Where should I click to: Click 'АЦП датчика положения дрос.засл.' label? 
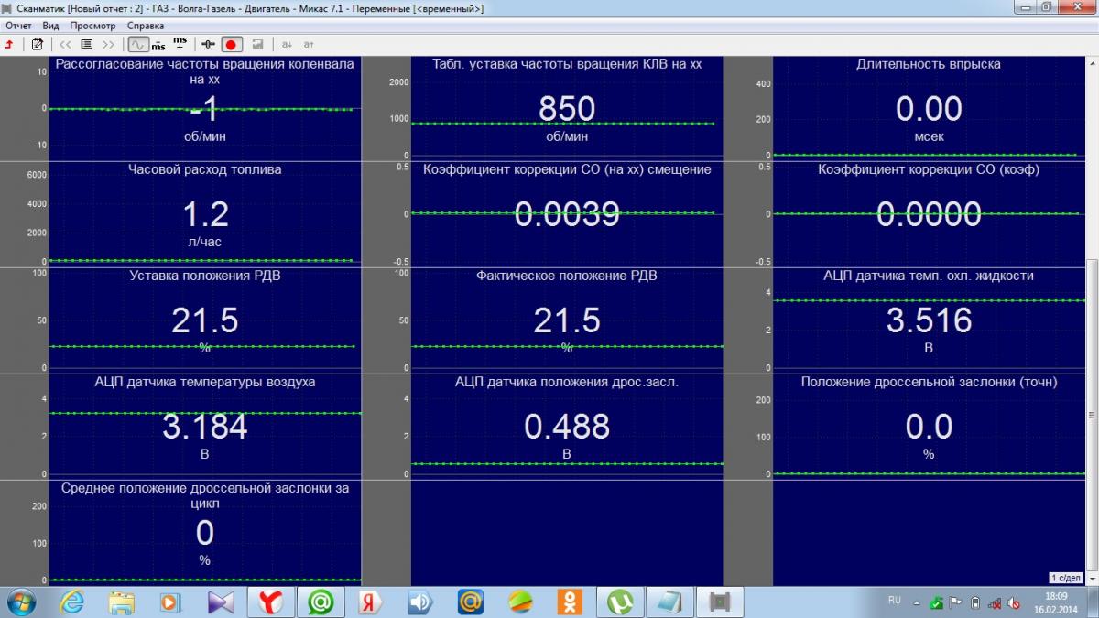pos(567,382)
